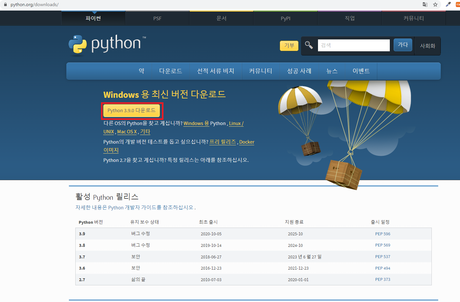Open the 약 navigation menu
460x302 pixels.
(x=141, y=71)
